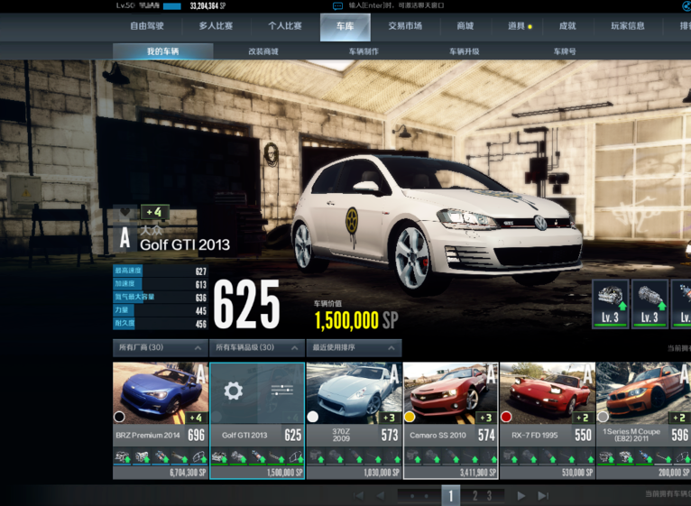Expand the 所有车辆品级(30) class dropdown
691x506 pixels.
coord(257,348)
